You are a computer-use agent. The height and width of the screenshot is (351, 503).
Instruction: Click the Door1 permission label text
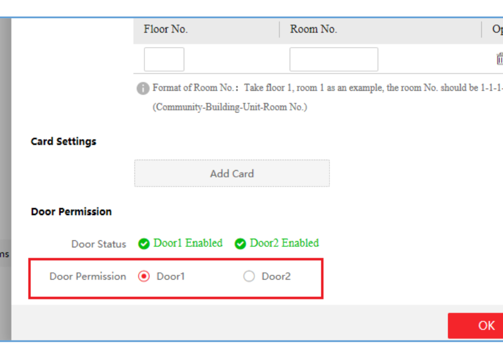pos(171,277)
